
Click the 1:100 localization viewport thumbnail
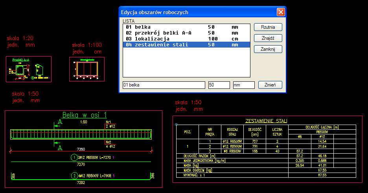click(87, 69)
